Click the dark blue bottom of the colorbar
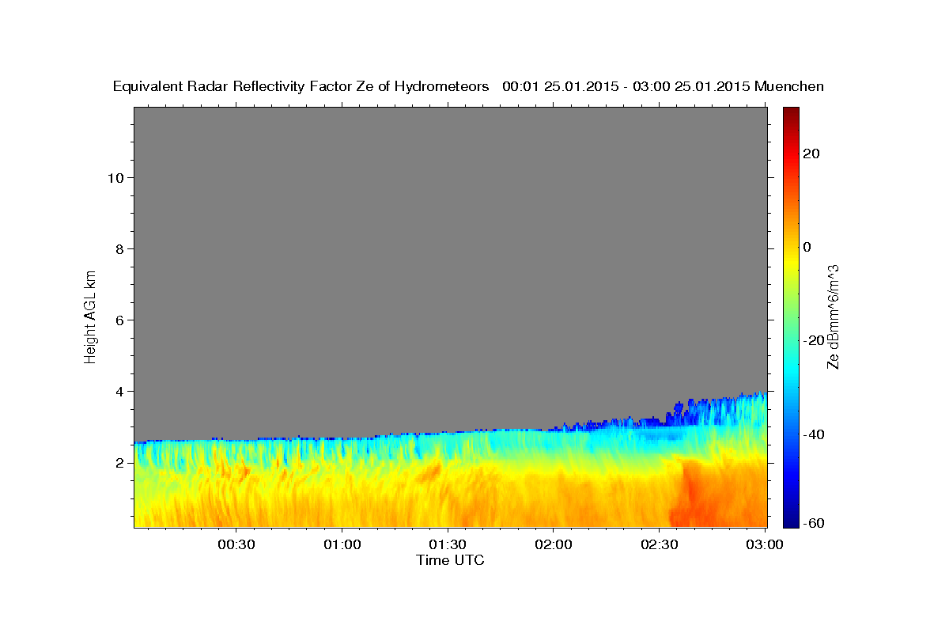The width and height of the screenshot is (949, 633). tap(791, 521)
